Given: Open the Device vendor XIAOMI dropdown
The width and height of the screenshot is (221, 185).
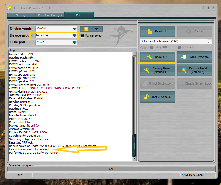Looking at the screenshot, I should [75, 29].
